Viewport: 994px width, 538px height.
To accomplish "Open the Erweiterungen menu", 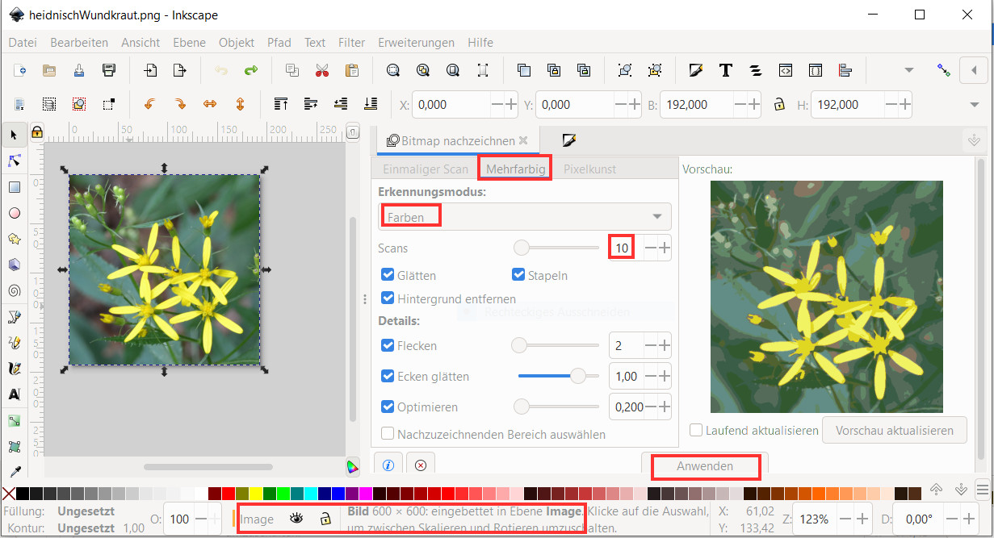I will point(416,42).
